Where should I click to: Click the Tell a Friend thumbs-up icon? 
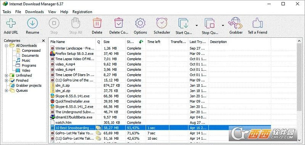point(257,23)
